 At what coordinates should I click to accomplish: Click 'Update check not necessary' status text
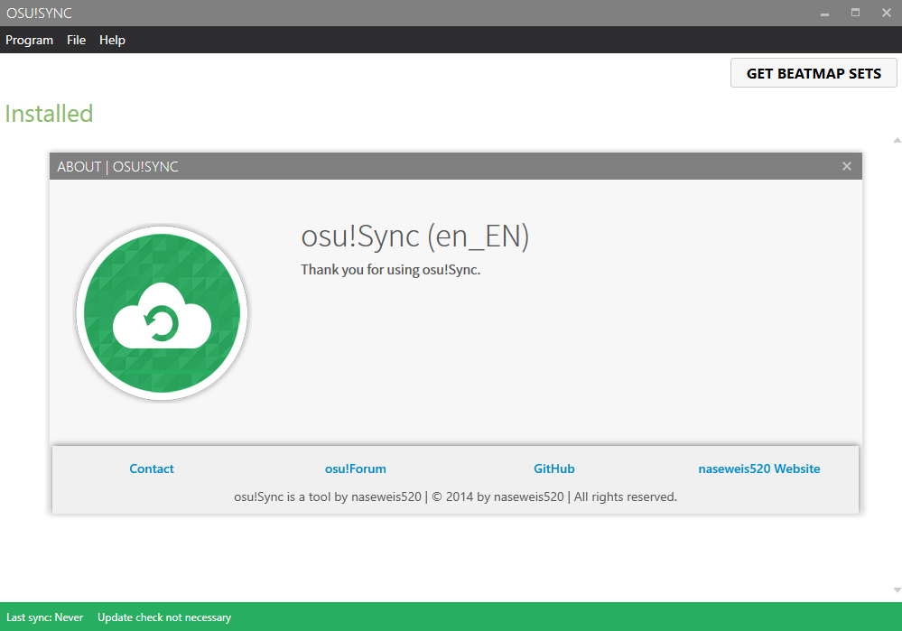tap(164, 617)
